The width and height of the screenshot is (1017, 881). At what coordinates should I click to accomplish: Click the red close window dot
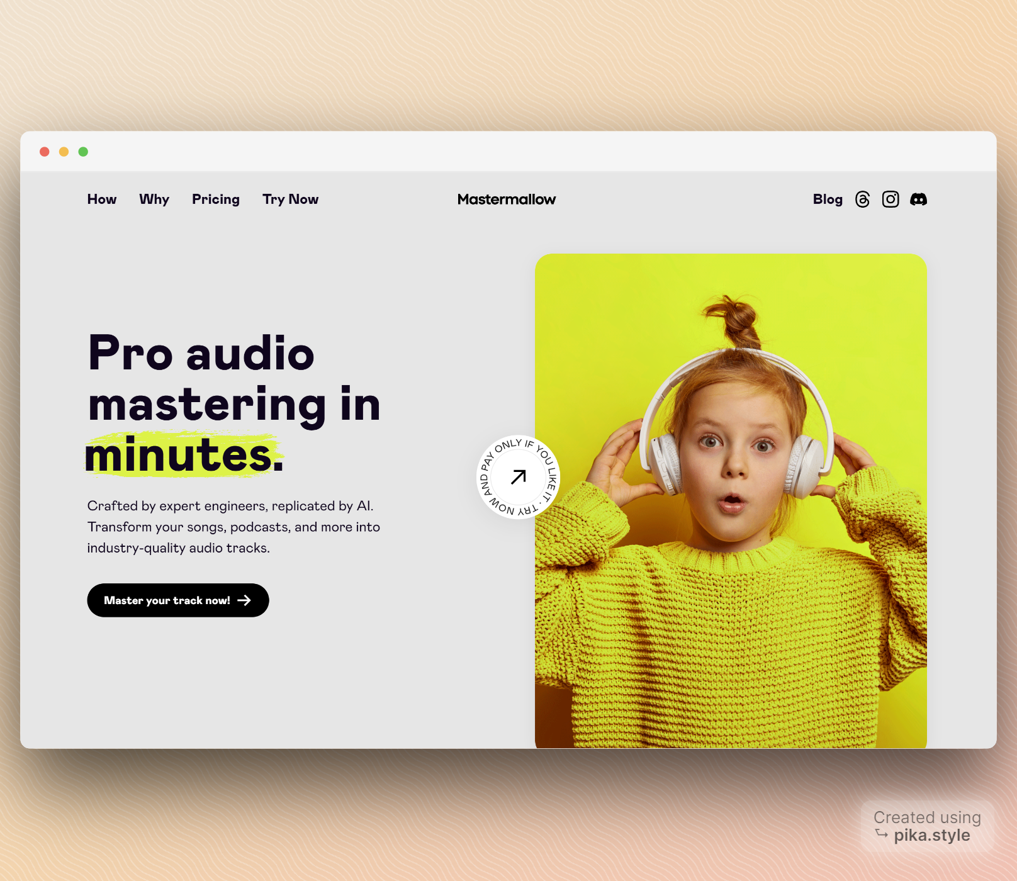point(45,152)
